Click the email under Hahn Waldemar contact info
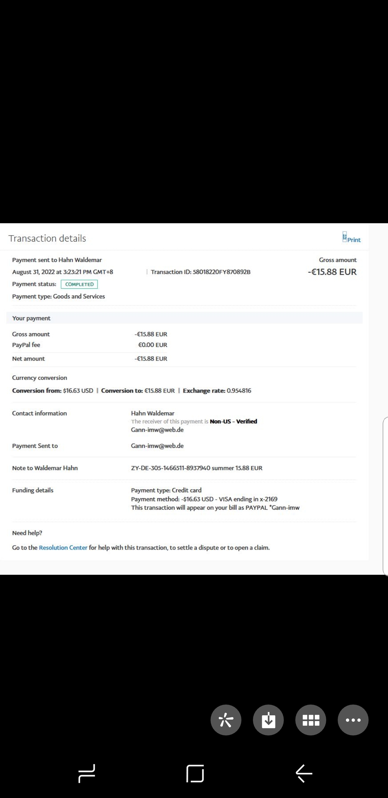Viewport: 388px width, 798px height. (x=157, y=430)
